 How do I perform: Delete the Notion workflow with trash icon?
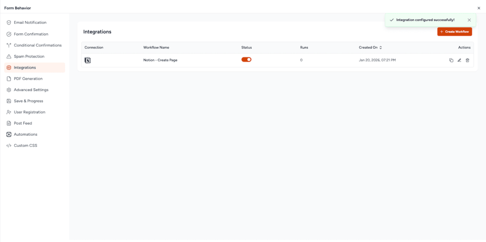tap(467, 60)
